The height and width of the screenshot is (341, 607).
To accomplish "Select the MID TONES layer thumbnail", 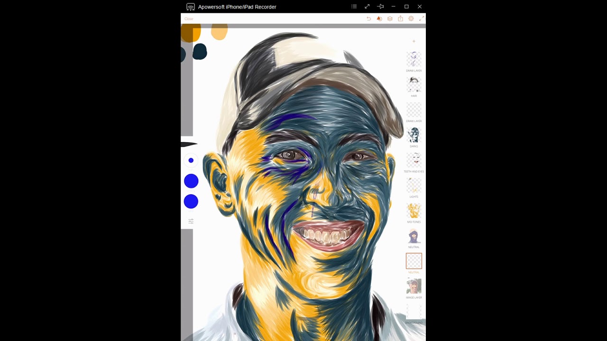I will tap(414, 210).
